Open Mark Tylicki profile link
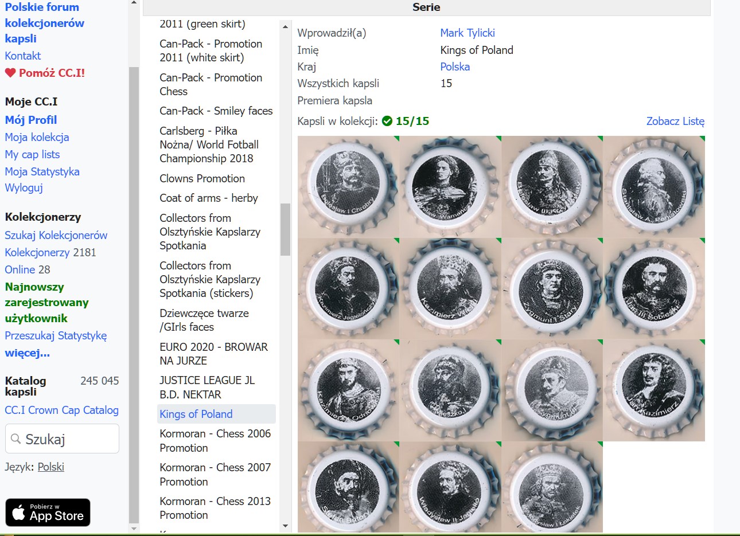 coord(468,33)
